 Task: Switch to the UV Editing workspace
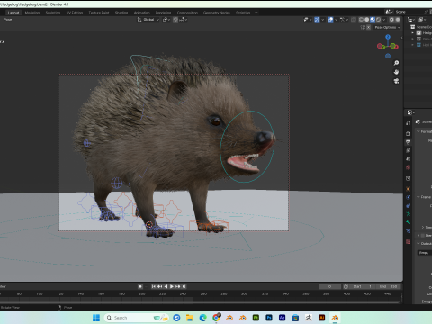[75, 13]
